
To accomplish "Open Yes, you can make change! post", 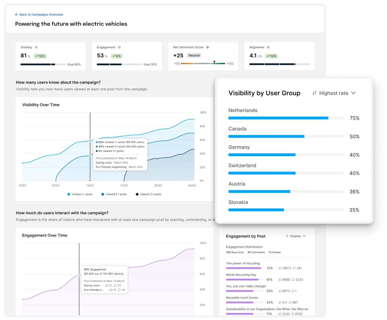I will click(x=246, y=286).
